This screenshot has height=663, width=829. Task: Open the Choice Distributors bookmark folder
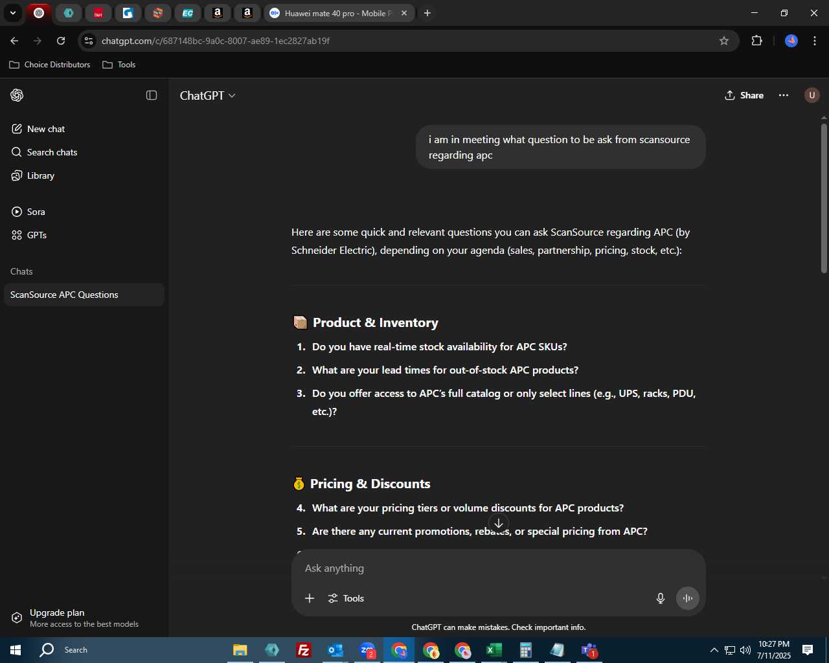click(x=50, y=65)
